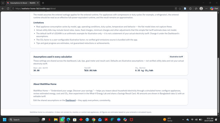Open the weather widget showing 31°C Sunny
This screenshot has height=123, width=220.
(x=168, y=120)
